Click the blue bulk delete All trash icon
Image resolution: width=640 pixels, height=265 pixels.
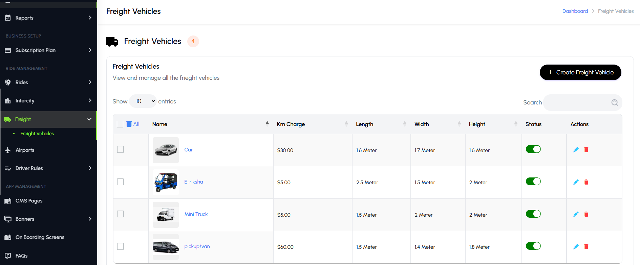[129, 124]
